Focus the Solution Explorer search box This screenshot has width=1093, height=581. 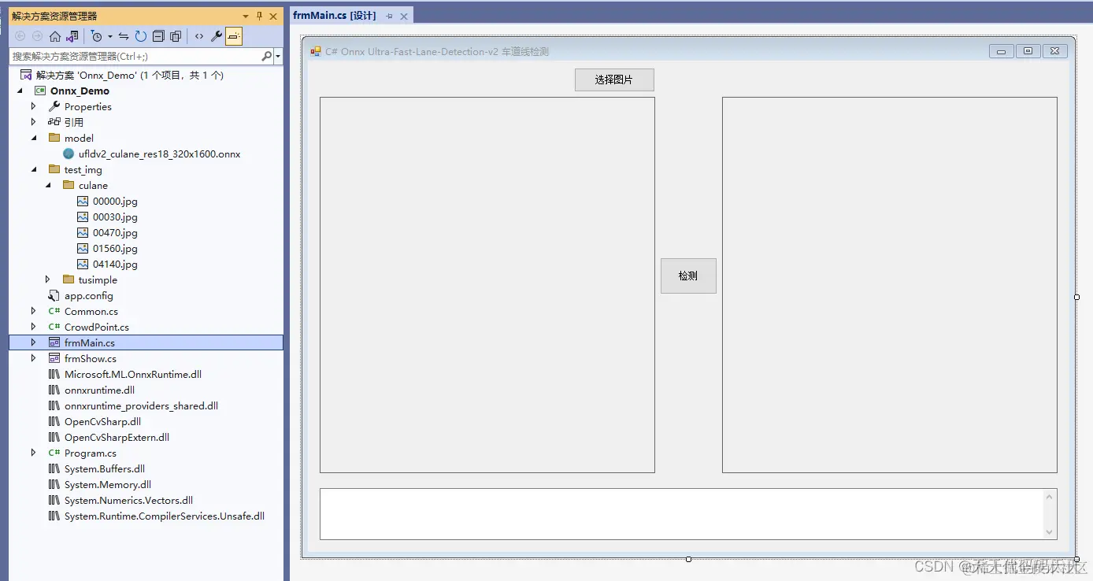(x=135, y=56)
